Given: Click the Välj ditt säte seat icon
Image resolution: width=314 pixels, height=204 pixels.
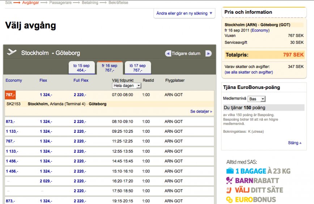Looking at the screenshot, I should pyautogui.click(x=229, y=190).
